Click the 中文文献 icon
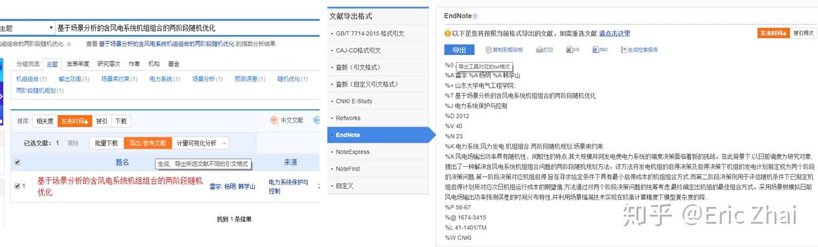The image size is (818, 247). [274, 120]
